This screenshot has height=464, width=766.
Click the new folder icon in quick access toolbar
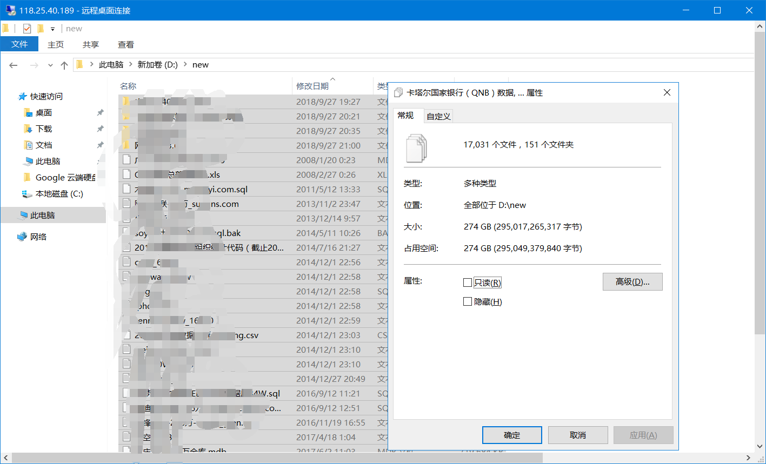pyautogui.click(x=41, y=29)
